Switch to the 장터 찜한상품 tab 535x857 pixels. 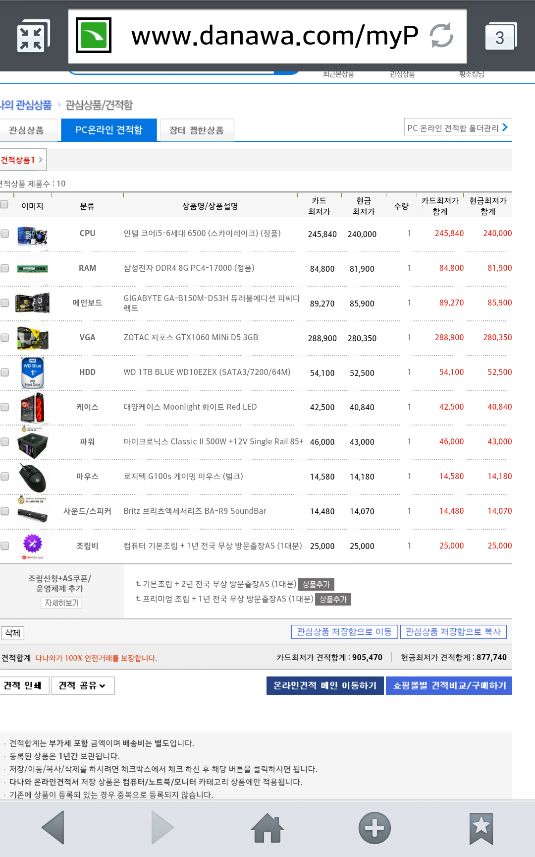tap(197, 130)
